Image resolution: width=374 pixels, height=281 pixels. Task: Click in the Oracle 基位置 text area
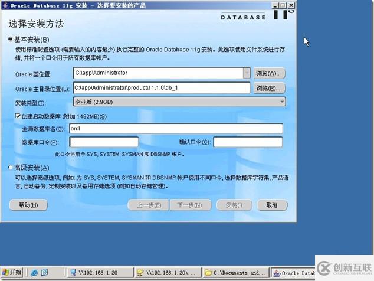[158, 73]
